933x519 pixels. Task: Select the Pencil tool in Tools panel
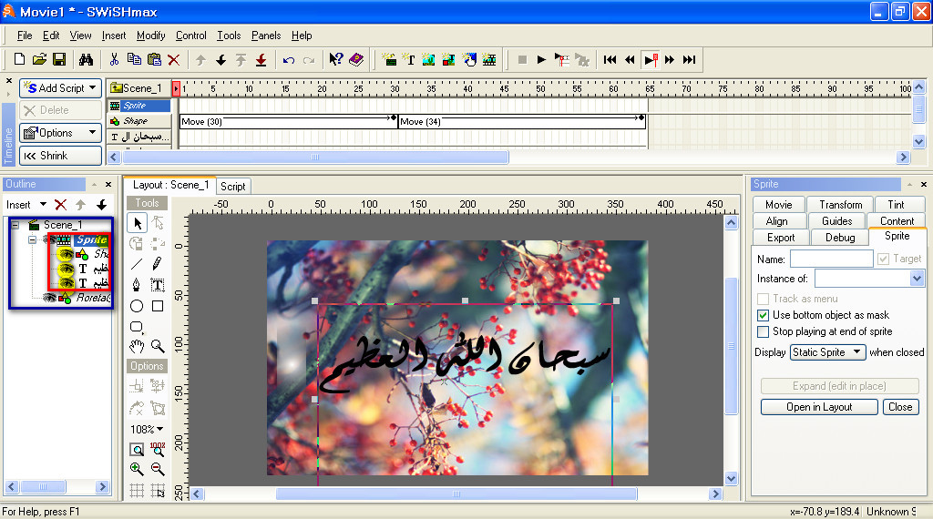pyautogui.click(x=158, y=264)
